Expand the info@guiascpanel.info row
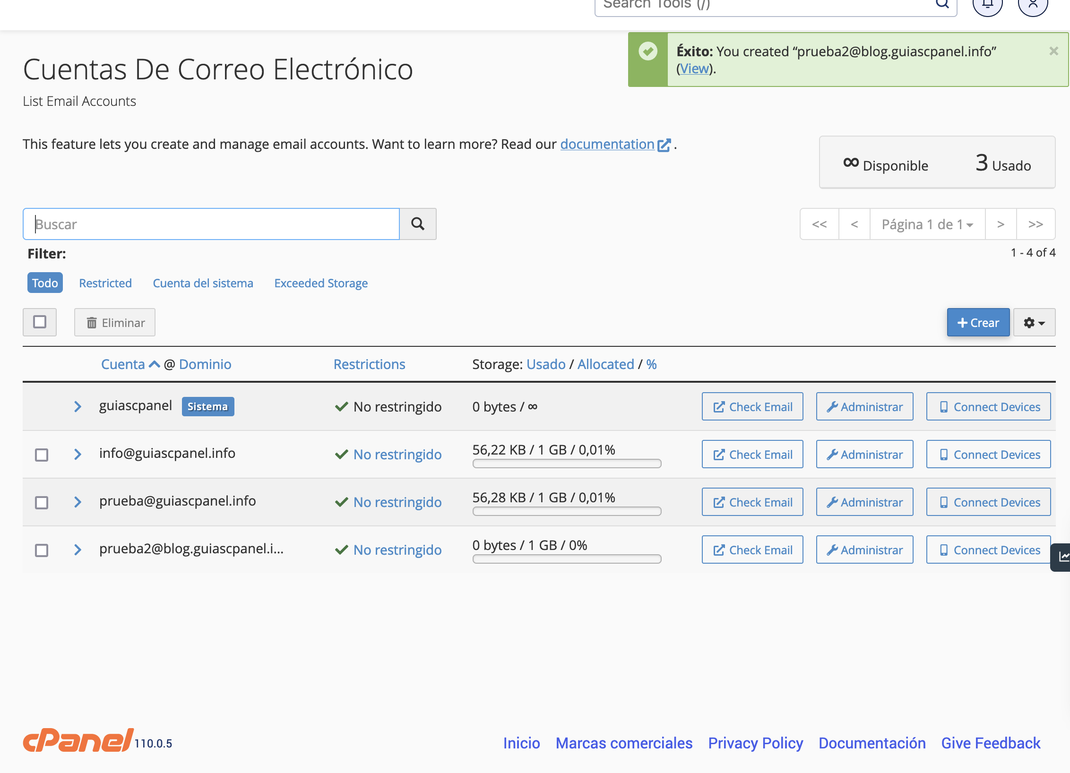This screenshot has height=773, width=1070. 78,454
